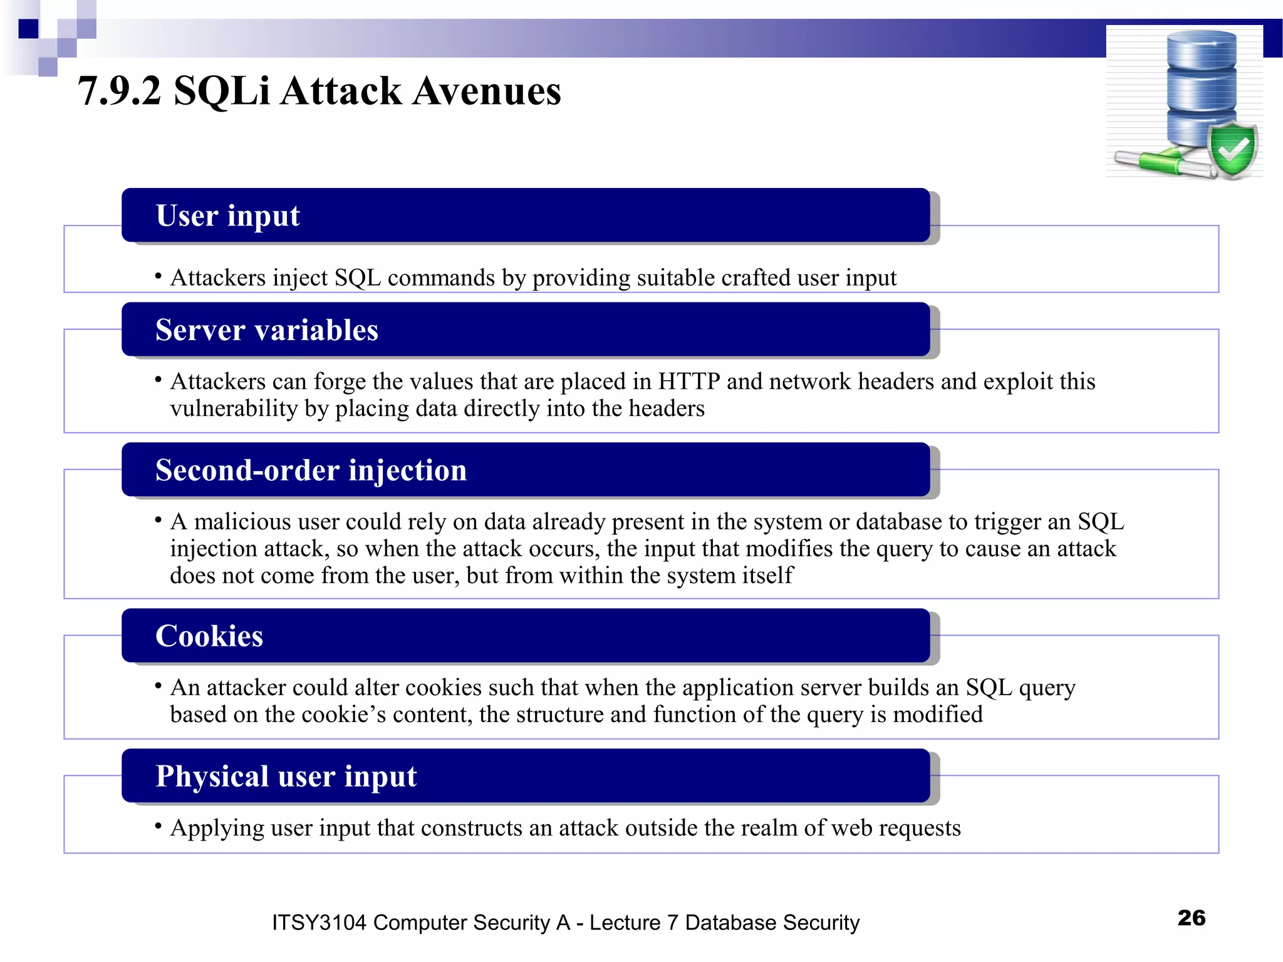Image resolution: width=1283 pixels, height=962 pixels.
Task: Select the slide title '7.9.2 SQLi Attack Avenues'
Action: (319, 91)
